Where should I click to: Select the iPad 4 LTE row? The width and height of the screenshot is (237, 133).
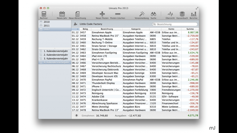point(135,59)
